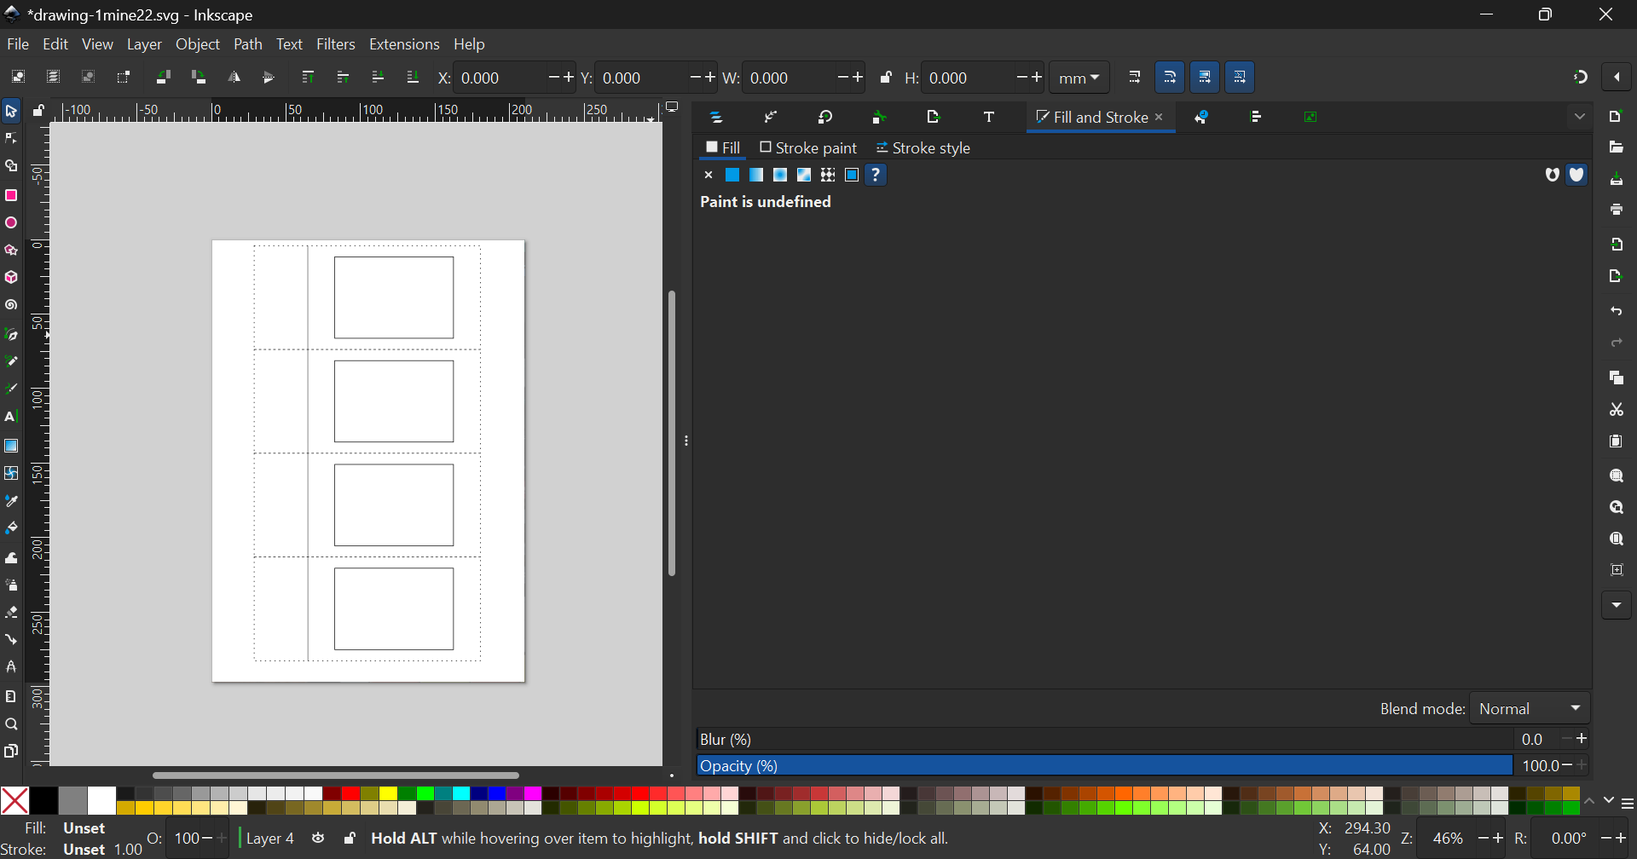Open the Extensions menu

point(404,44)
